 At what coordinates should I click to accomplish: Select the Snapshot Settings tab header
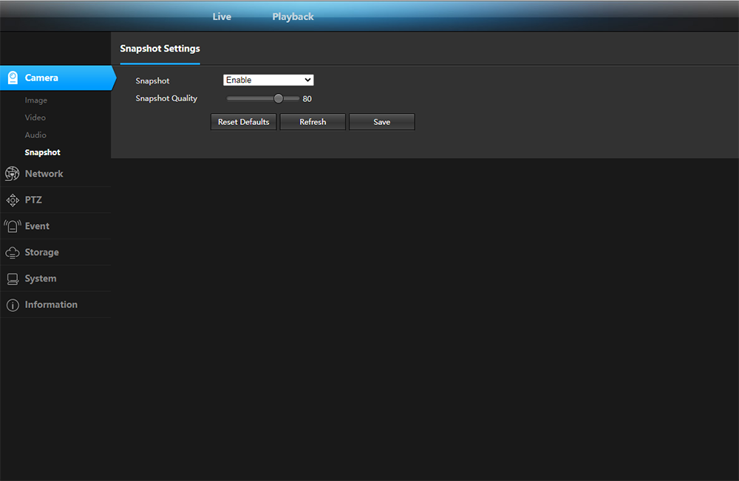[x=160, y=49]
